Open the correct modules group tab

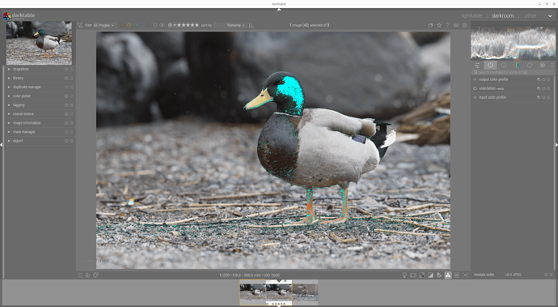[529, 66]
